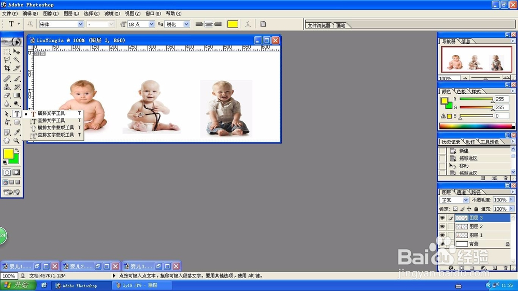Click create warped text icon
The width and height of the screenshot is (518, 291).
tap(248, 24)
